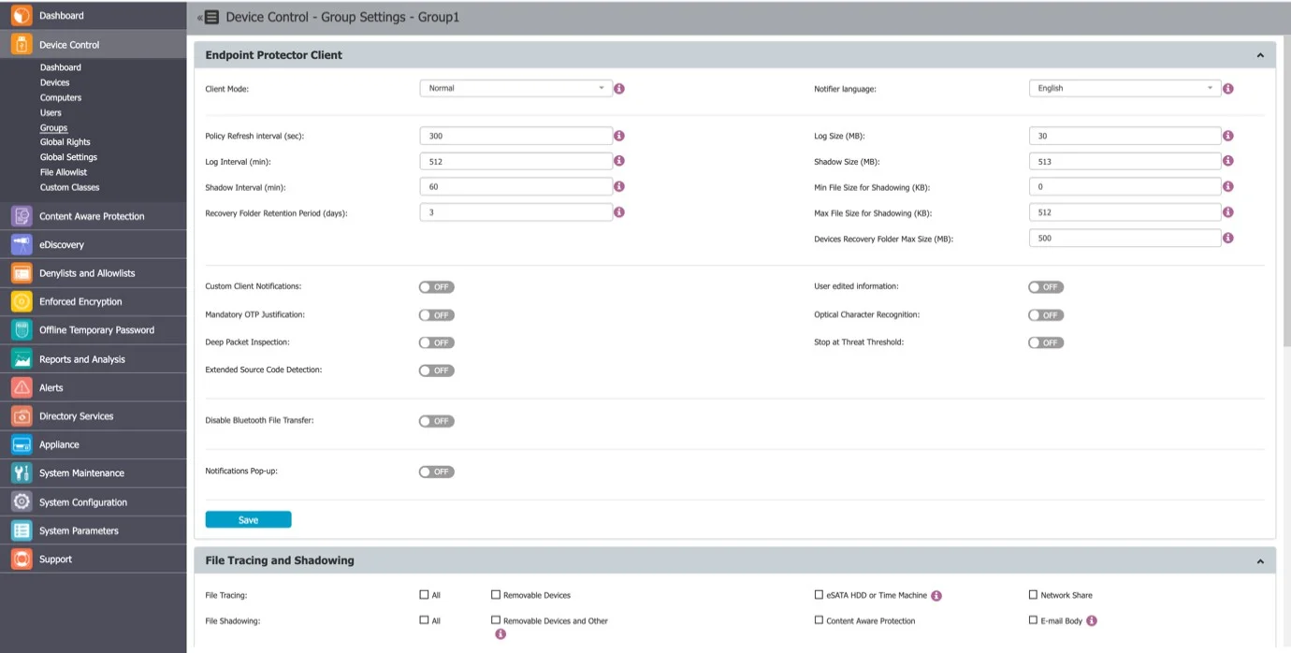Screen dimensions: 1291x653
Task: Open Global Settings submenu item
Action: tap(68, 157)
